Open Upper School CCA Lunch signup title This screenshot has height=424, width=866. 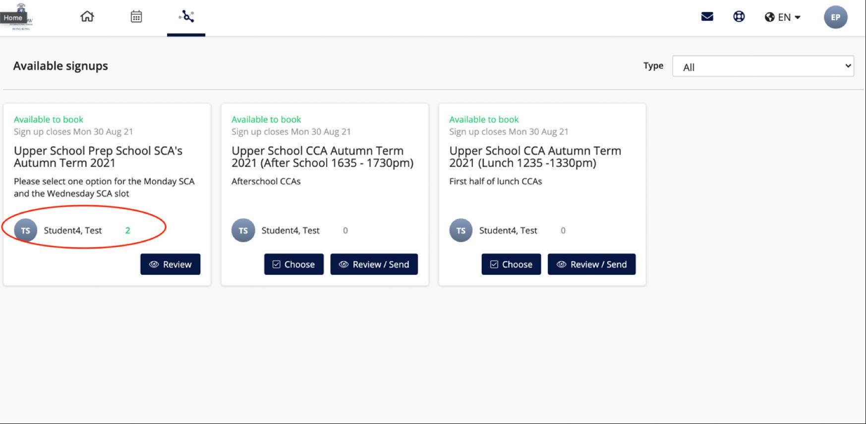535,157
